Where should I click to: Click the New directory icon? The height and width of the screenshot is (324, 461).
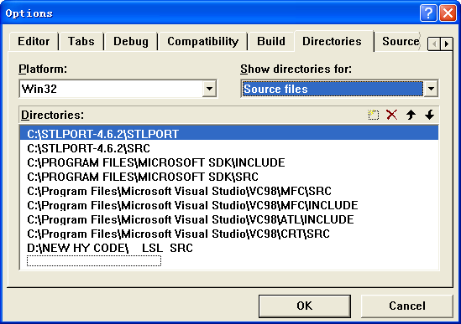pyautogui.click(x=373, y=115)
